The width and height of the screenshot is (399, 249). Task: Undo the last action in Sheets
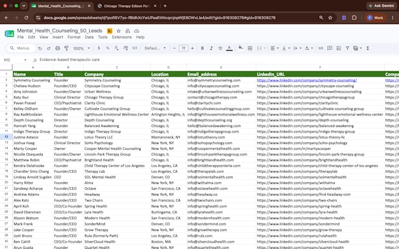coord(40,48)
